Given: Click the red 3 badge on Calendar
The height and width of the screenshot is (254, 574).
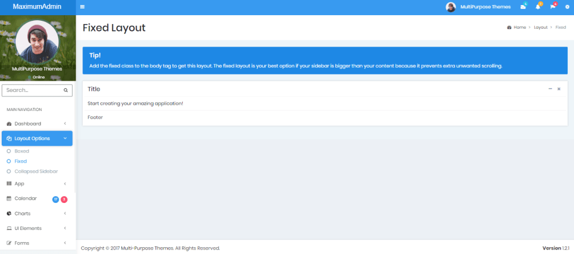Looking at the screenshot, I should (64, 200).
